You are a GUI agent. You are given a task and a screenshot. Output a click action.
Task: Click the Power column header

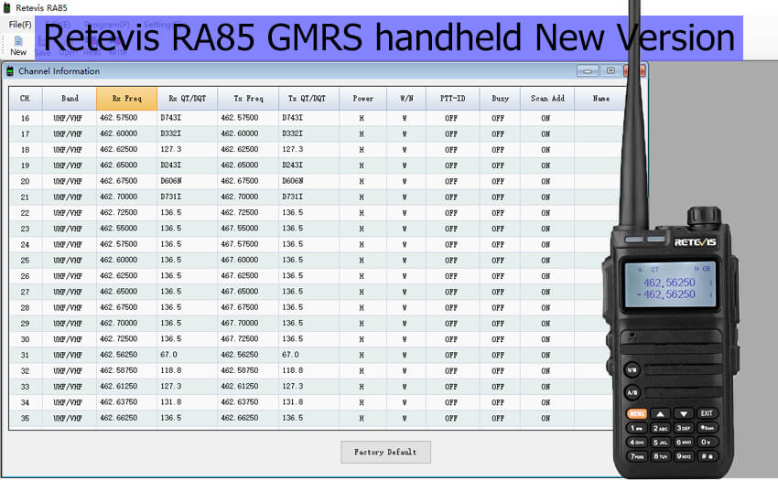coord(362,99)
